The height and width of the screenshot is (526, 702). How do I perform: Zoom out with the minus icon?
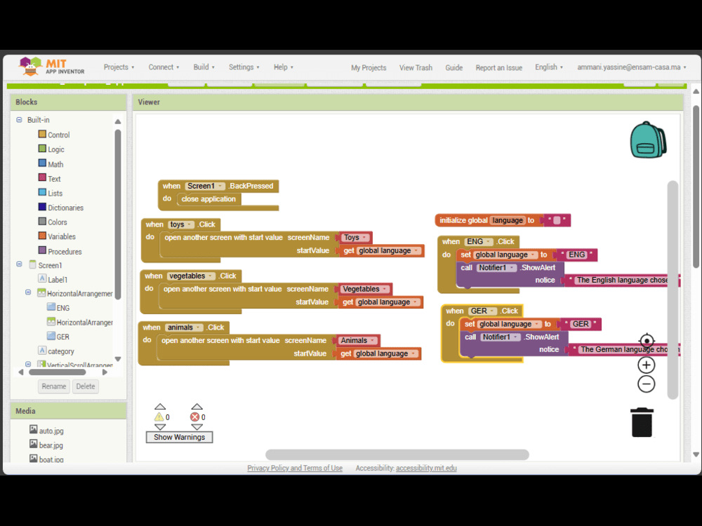pos(646,384)
